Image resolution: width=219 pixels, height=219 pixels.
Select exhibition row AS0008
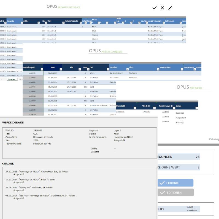pyautogui.click(x=32, y=105)
